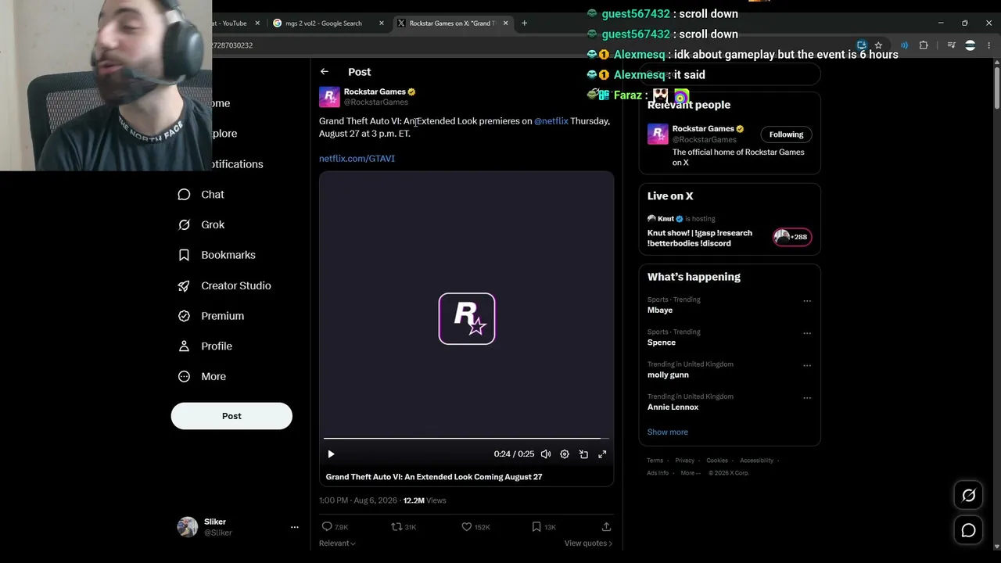Open the floating Grok button

click(968, 495)
